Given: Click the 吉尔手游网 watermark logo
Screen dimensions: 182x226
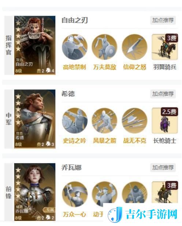Looking at the screenshot, I should pos(142,214).
